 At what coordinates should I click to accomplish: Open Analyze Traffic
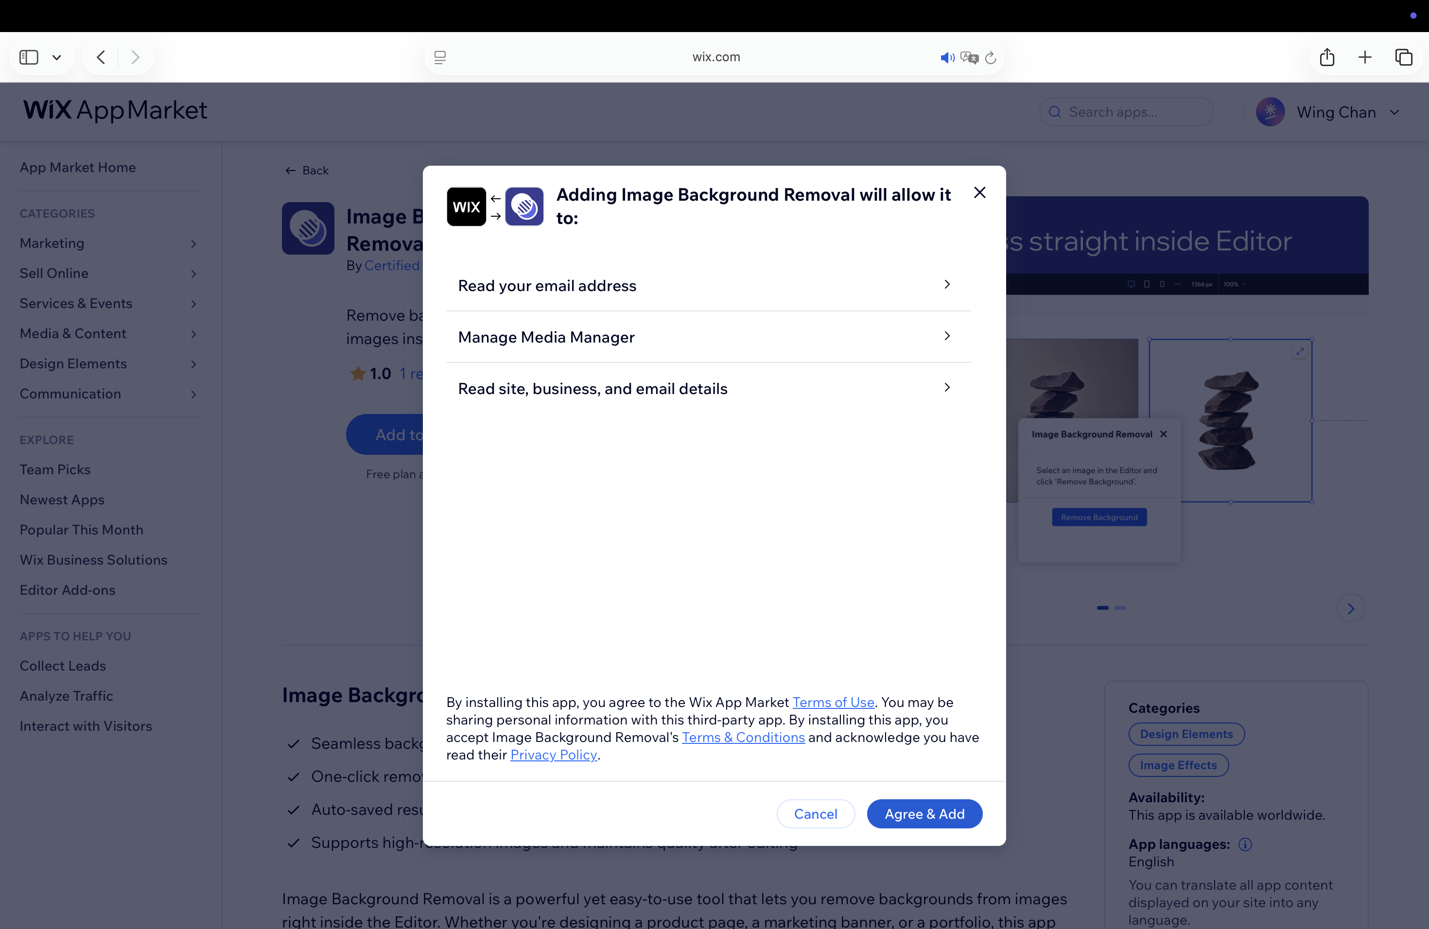click(x=66, y=696)
